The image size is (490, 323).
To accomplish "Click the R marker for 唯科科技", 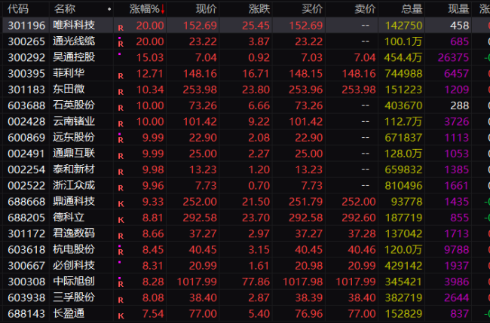I will pyautogui.click(x=121, y=28).
